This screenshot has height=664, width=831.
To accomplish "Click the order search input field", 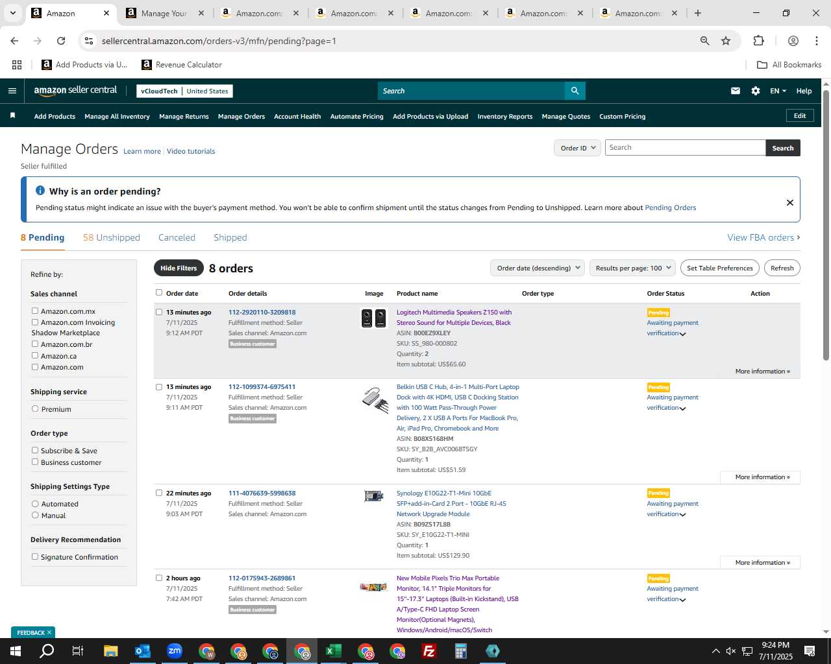I will pos(685,148).
